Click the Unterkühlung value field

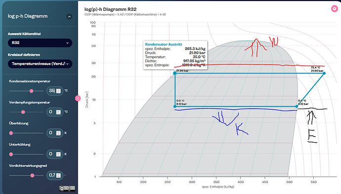54,154
